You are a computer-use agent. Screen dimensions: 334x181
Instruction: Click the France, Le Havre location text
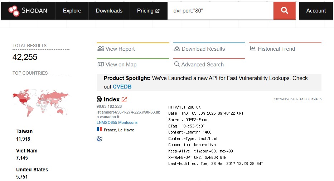[119, 130]
